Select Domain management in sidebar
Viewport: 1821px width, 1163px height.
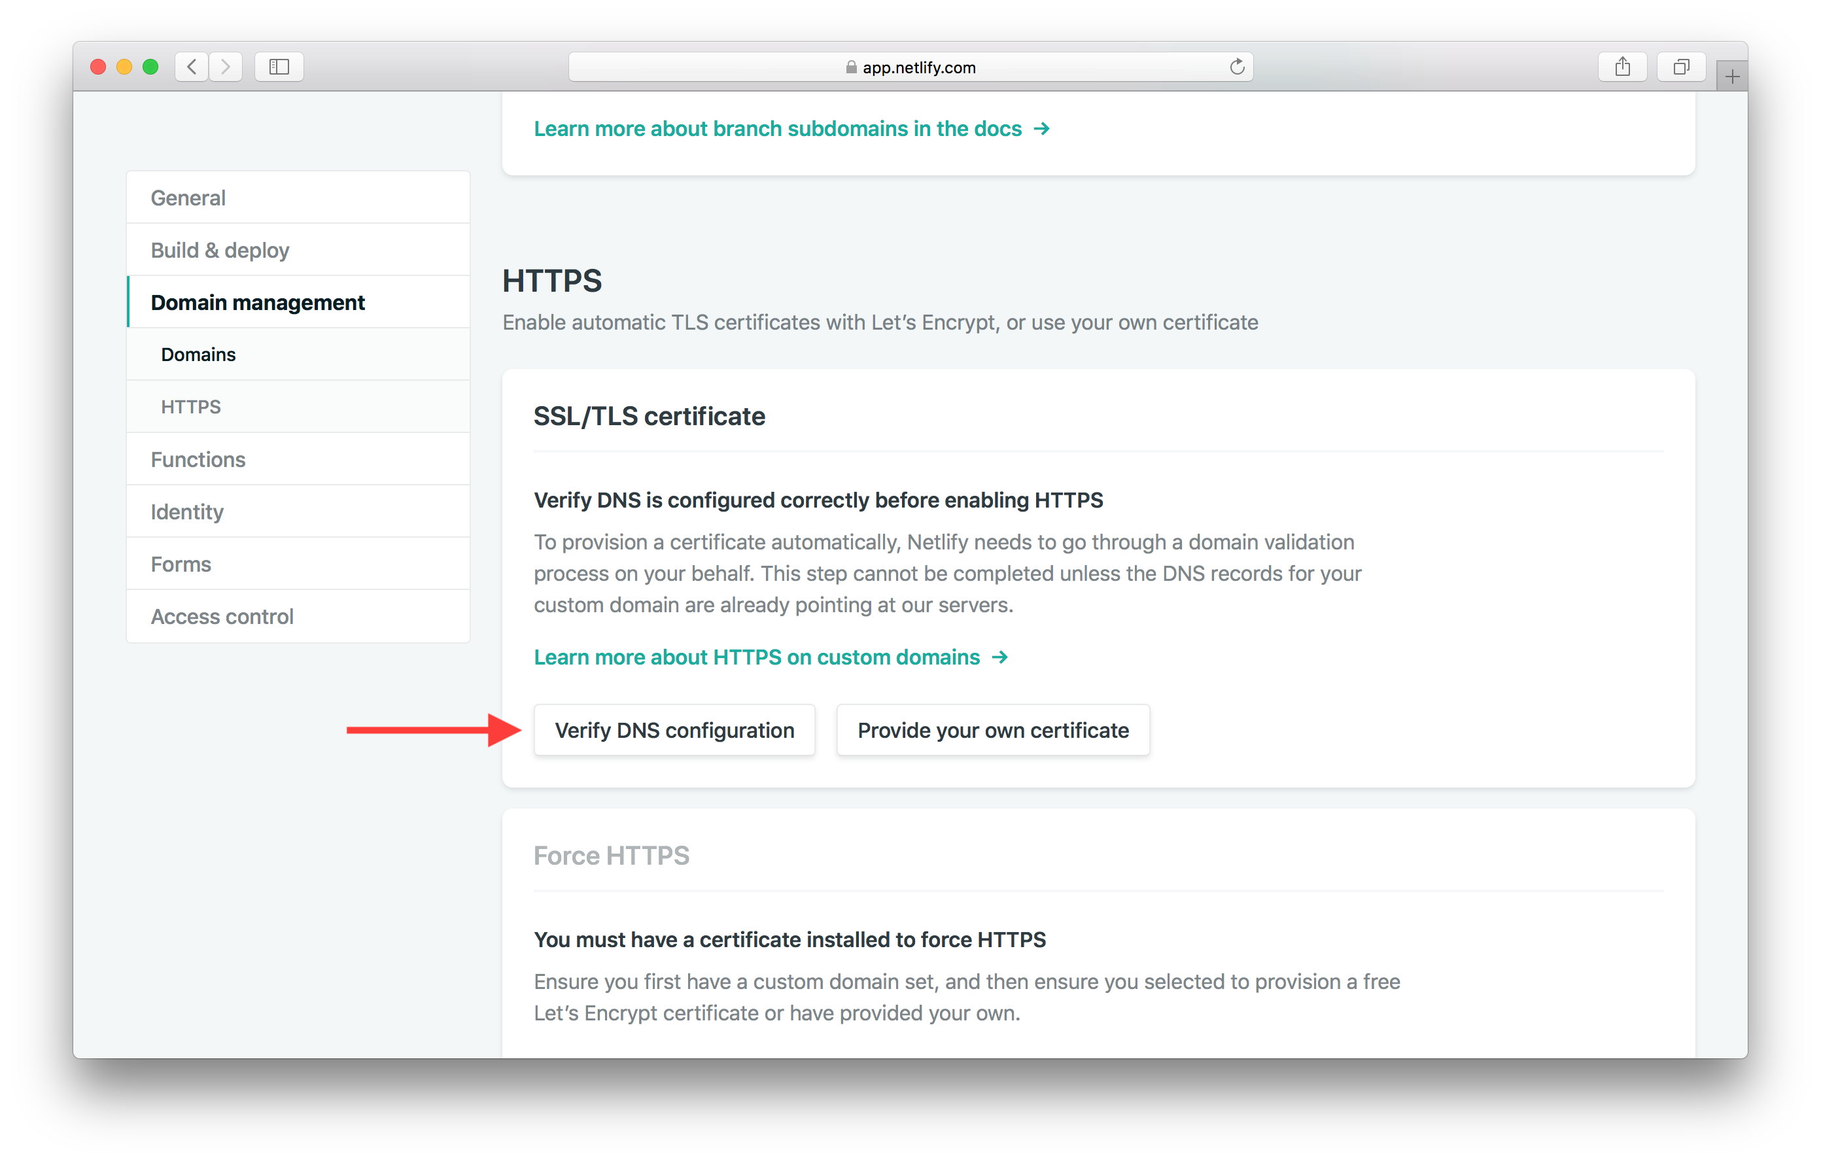pos(258,302)
